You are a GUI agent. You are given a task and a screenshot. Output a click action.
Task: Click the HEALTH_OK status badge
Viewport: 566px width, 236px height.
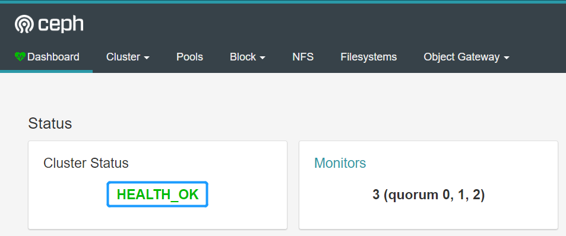(157, 194)
